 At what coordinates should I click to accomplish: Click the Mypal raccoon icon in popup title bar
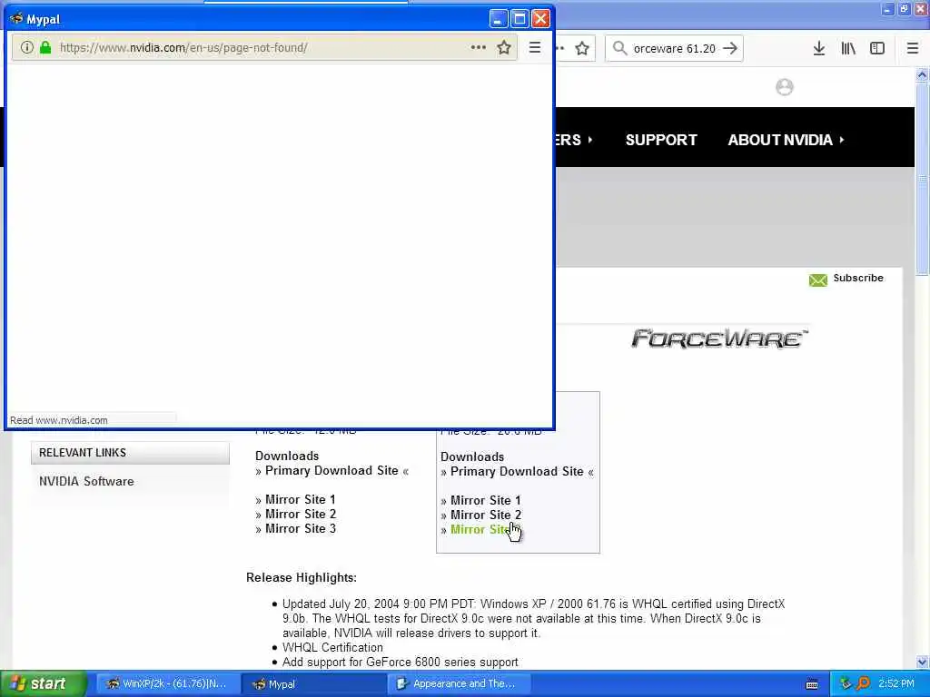point(16,18)
